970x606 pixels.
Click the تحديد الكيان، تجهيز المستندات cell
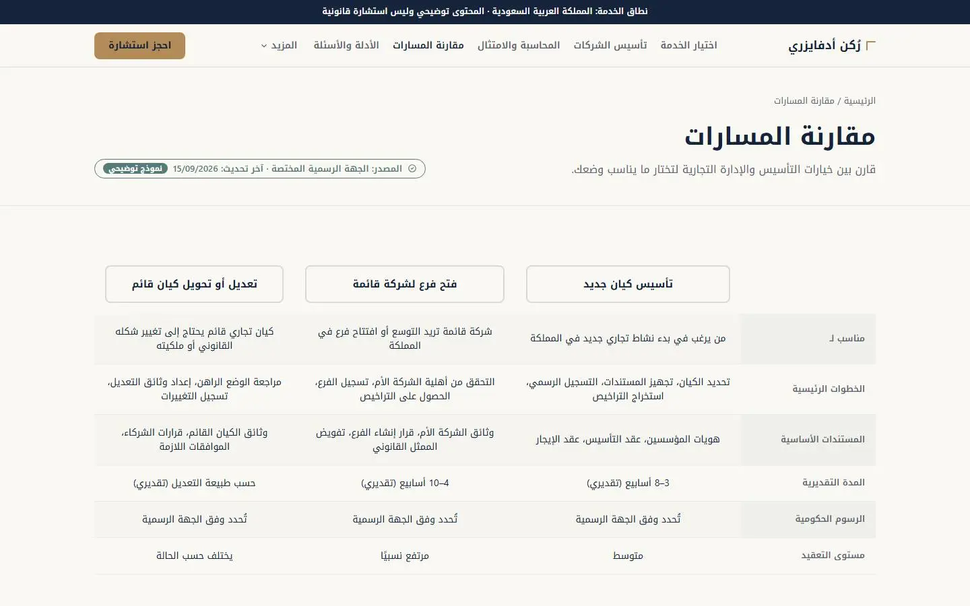pyautogui.click(x=628, y=389)
